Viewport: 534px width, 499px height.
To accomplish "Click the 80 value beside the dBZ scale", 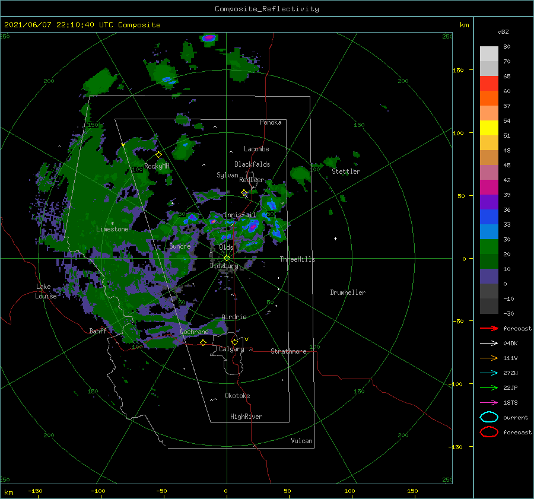I will click(x=507, y=46).
